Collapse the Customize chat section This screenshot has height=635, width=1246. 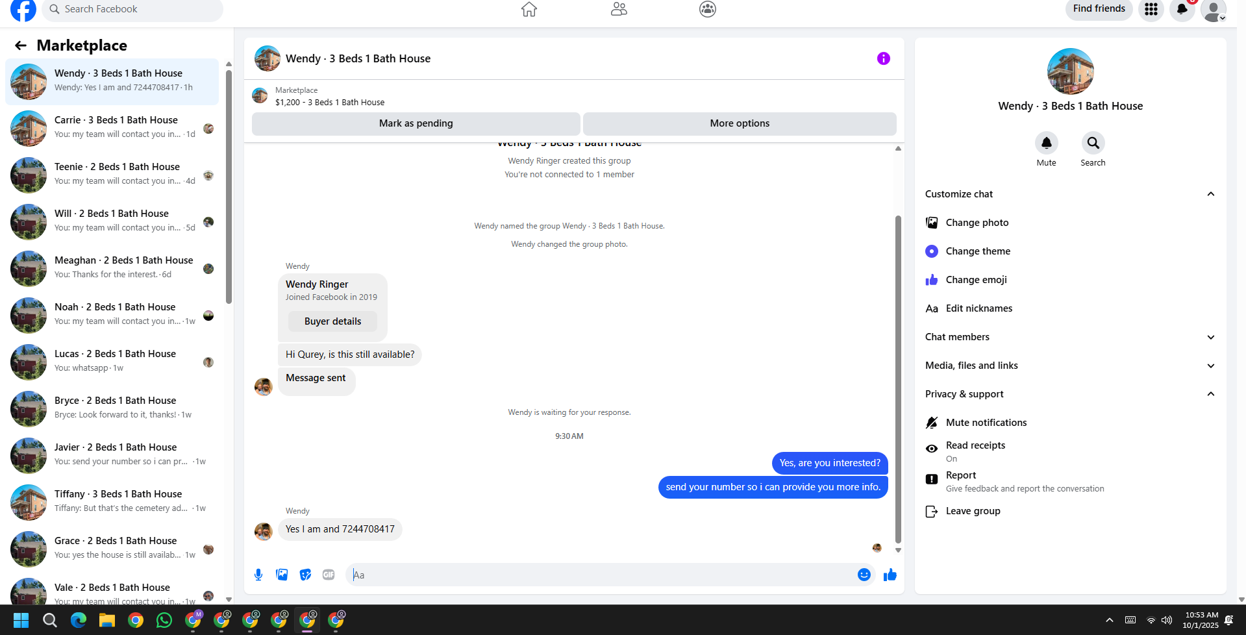[x=1070, y=194]
